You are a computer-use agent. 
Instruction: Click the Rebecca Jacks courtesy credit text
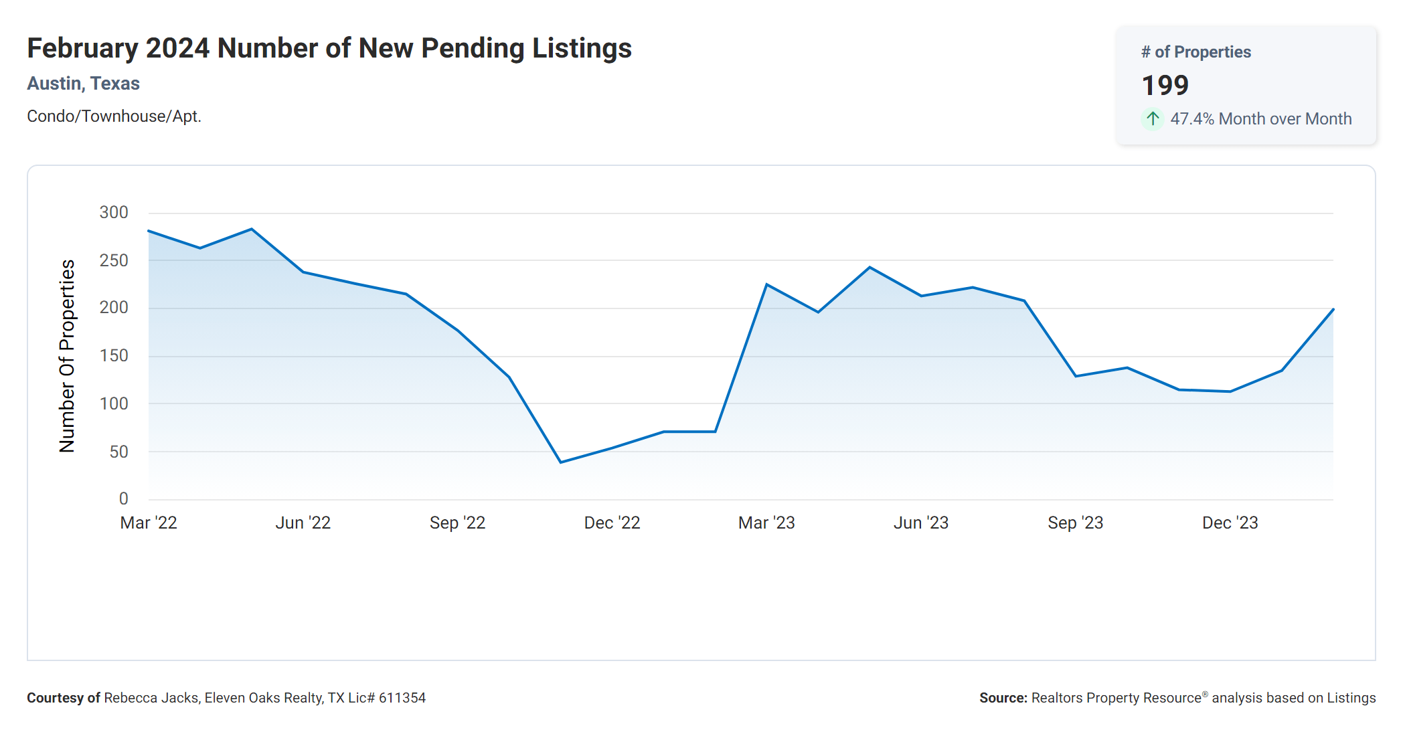tap(226, 698)
